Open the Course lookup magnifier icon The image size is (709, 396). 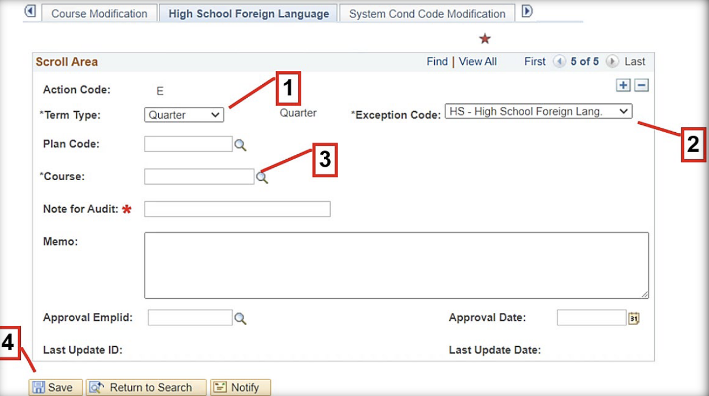262,178
